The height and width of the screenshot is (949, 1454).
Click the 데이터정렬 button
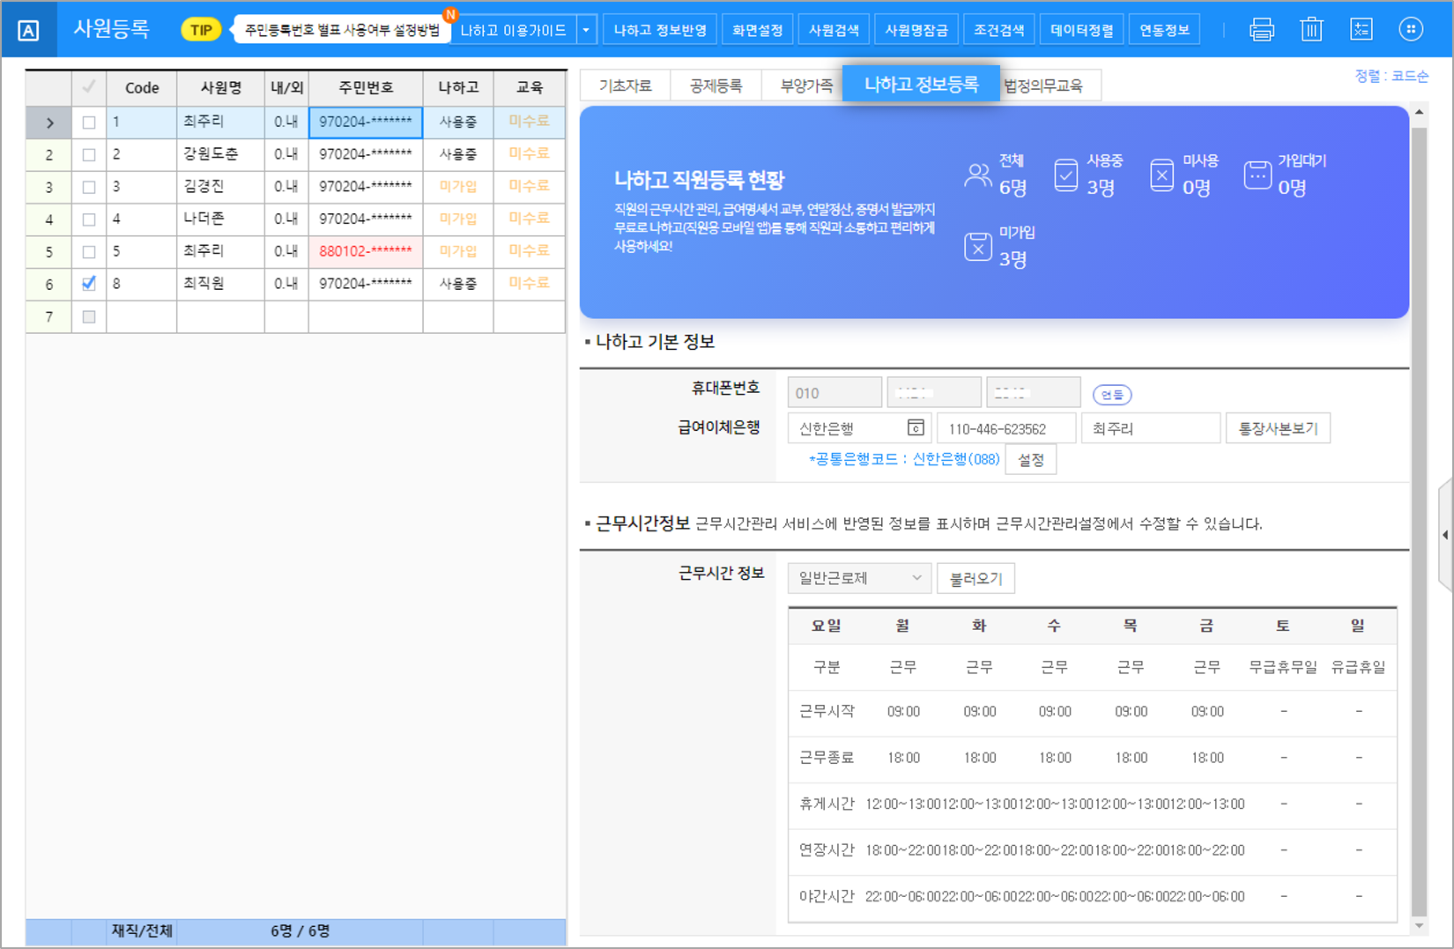1082,30
